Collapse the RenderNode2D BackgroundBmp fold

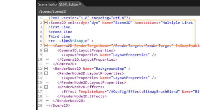[x=46, y=69]
